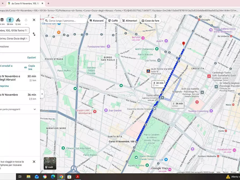Viewport: 240px width, 180px height.
Task: Filter by Alimentari along the route
Action: [x=130, y=21]
